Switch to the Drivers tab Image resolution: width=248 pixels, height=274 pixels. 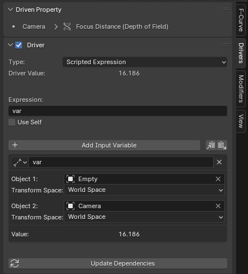coord(241,53)
